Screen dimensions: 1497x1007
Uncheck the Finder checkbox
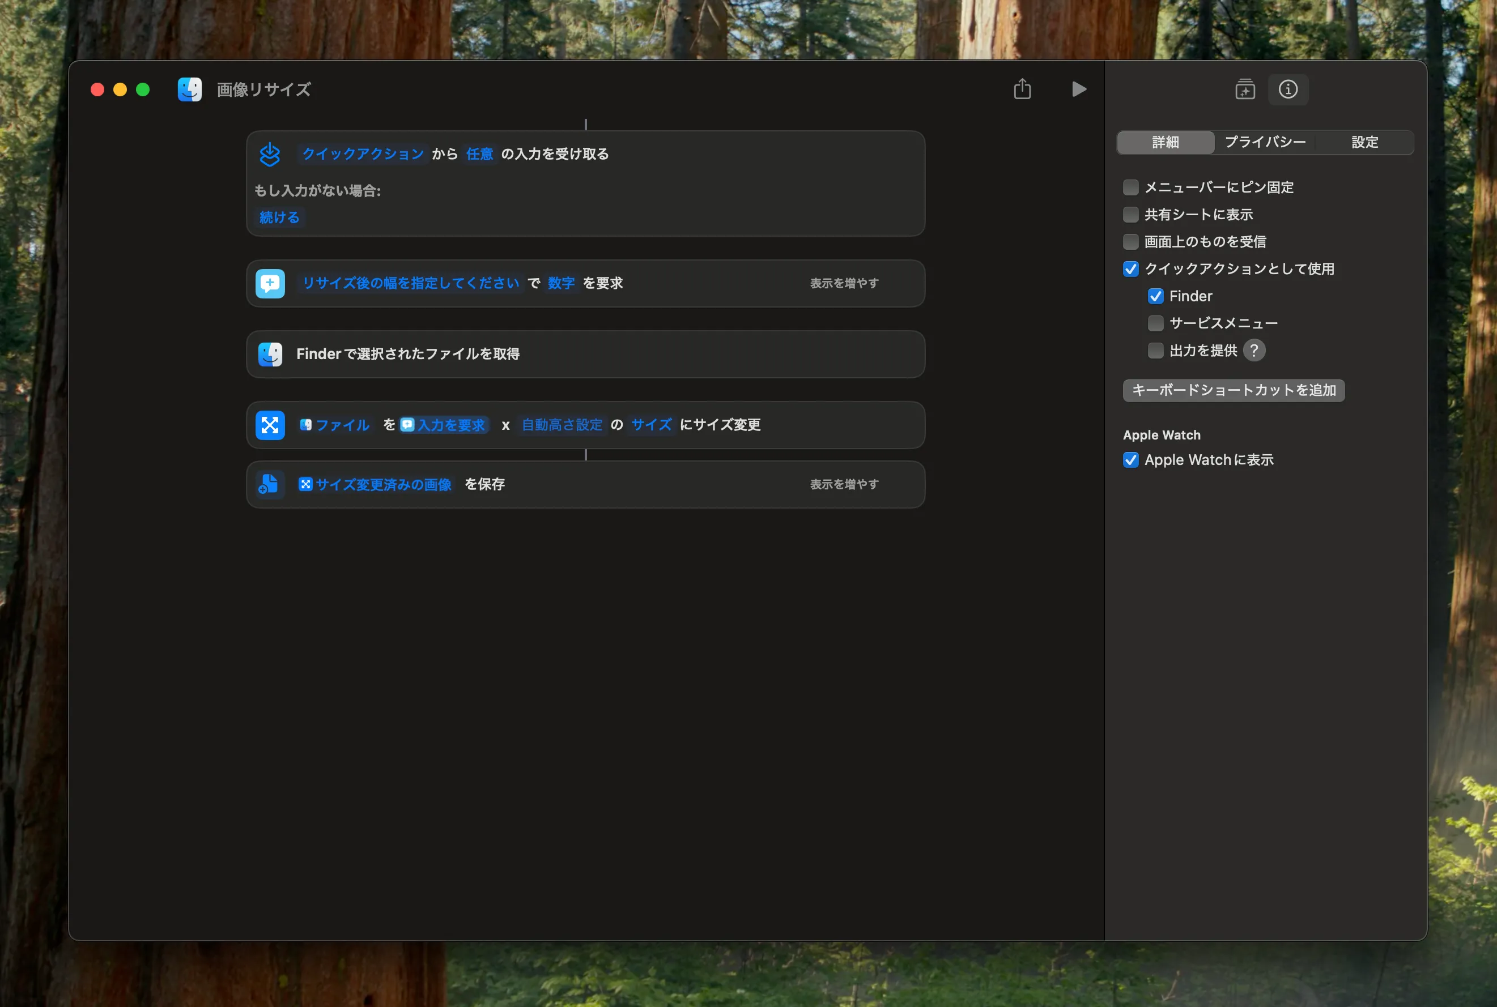pos(1156,296)
